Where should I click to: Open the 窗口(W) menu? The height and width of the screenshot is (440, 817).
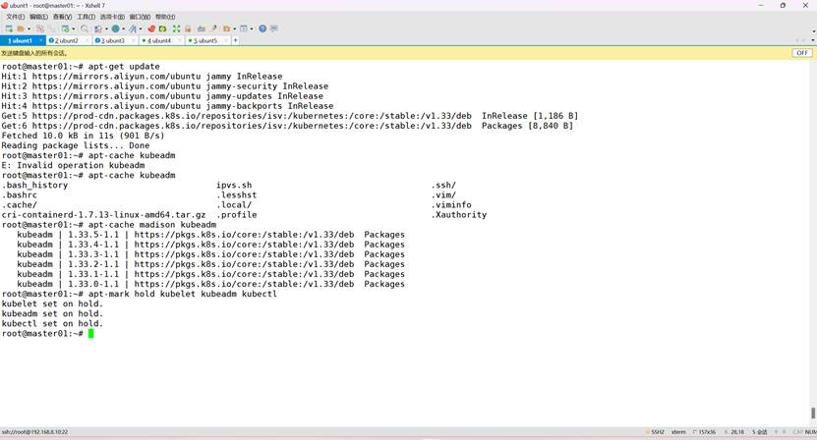point(140,17)
